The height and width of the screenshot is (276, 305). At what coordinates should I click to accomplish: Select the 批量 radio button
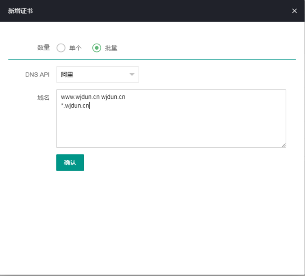click(x=97, y=48)
